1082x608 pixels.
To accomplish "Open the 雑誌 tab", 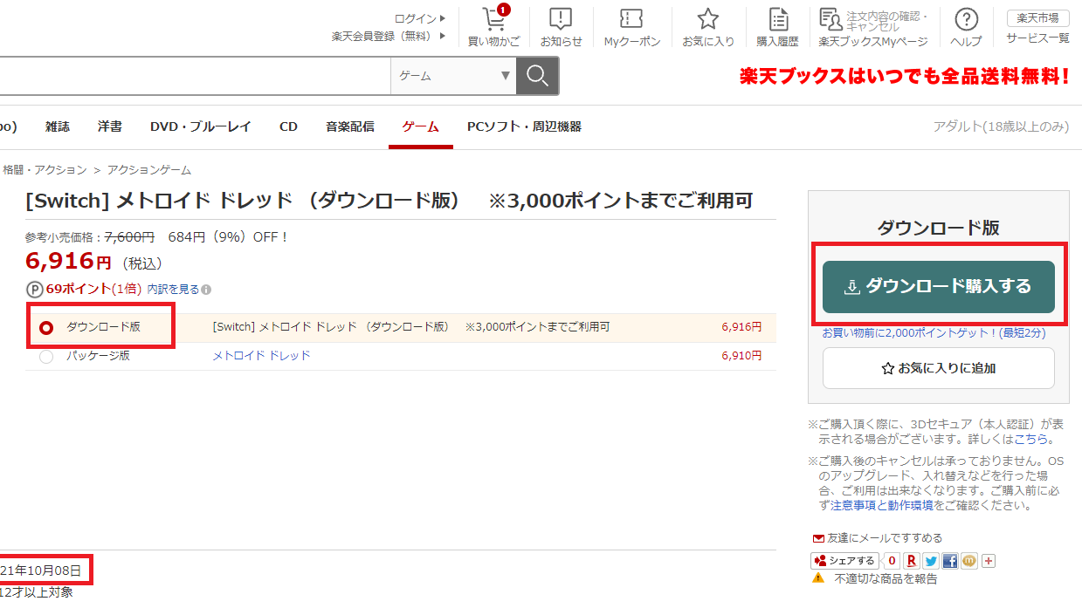I will point(58,126).
